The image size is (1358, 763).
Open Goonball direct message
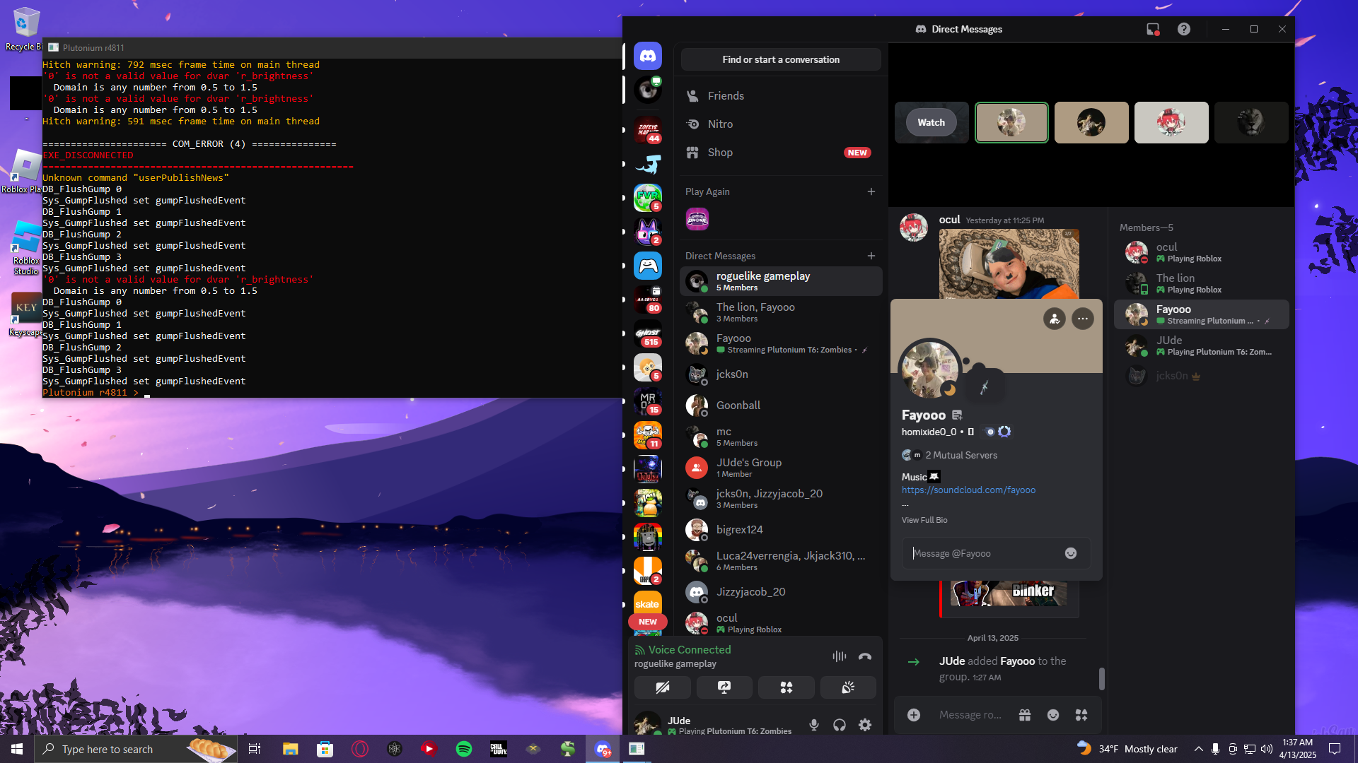tap(781, 406)
